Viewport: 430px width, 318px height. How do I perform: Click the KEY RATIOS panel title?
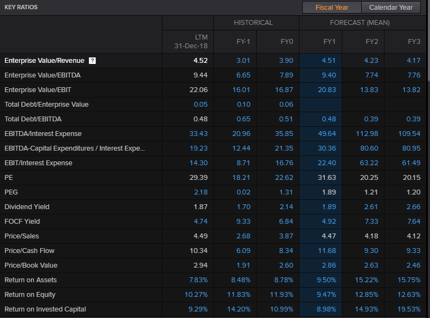click(21, 8)
